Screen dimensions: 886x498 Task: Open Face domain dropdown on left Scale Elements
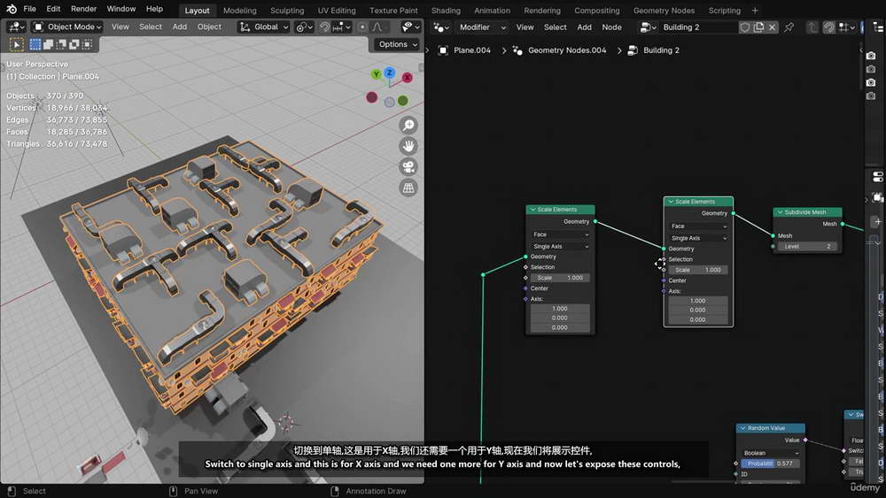[560, 234]
